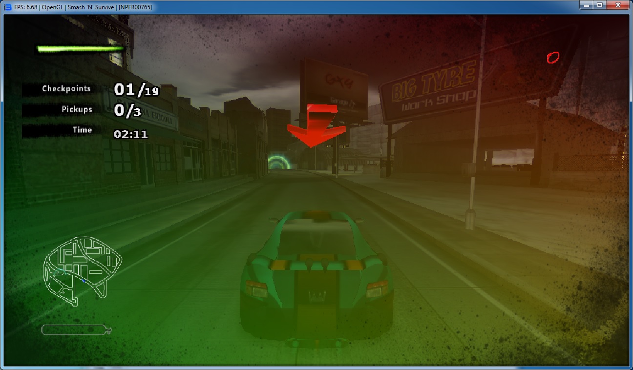Click the green health bar
The image size is (633, 370).
point(81,48)
